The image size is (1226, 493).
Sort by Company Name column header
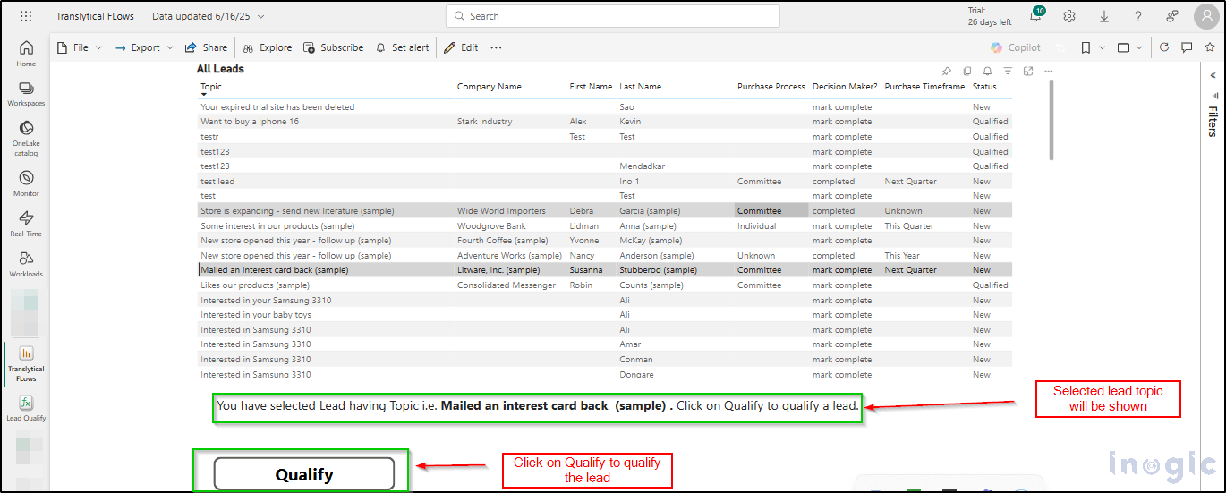(x=490, y=87)
